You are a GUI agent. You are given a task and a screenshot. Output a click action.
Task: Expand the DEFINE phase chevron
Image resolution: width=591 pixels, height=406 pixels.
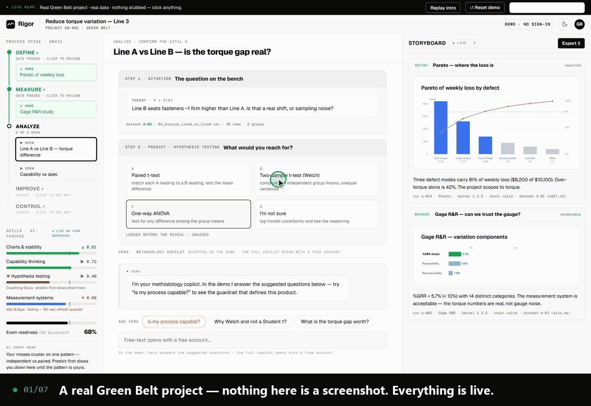point(37,53)
